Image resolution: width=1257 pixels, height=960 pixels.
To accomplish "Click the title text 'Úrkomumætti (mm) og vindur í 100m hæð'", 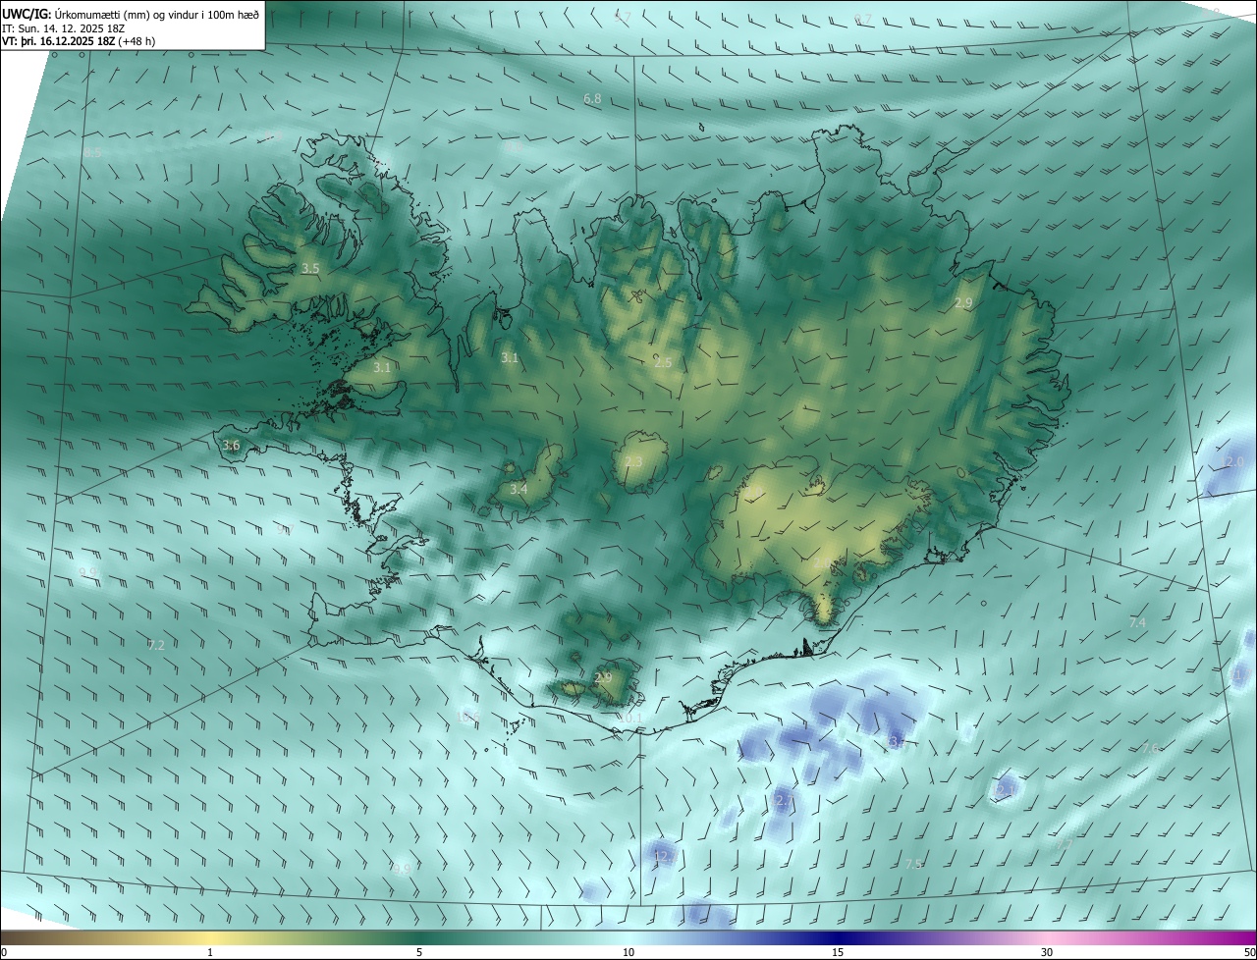I will [157, 14].
